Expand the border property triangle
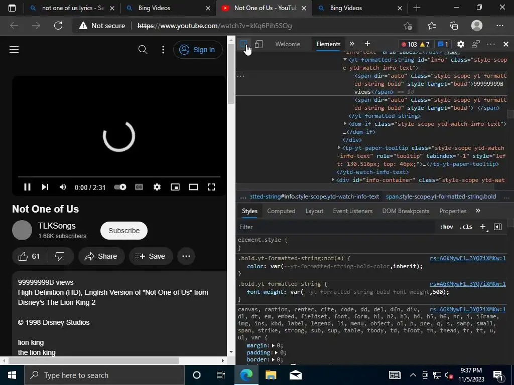Viewport: 514px width, 385px height. click(x=274, y=359)
